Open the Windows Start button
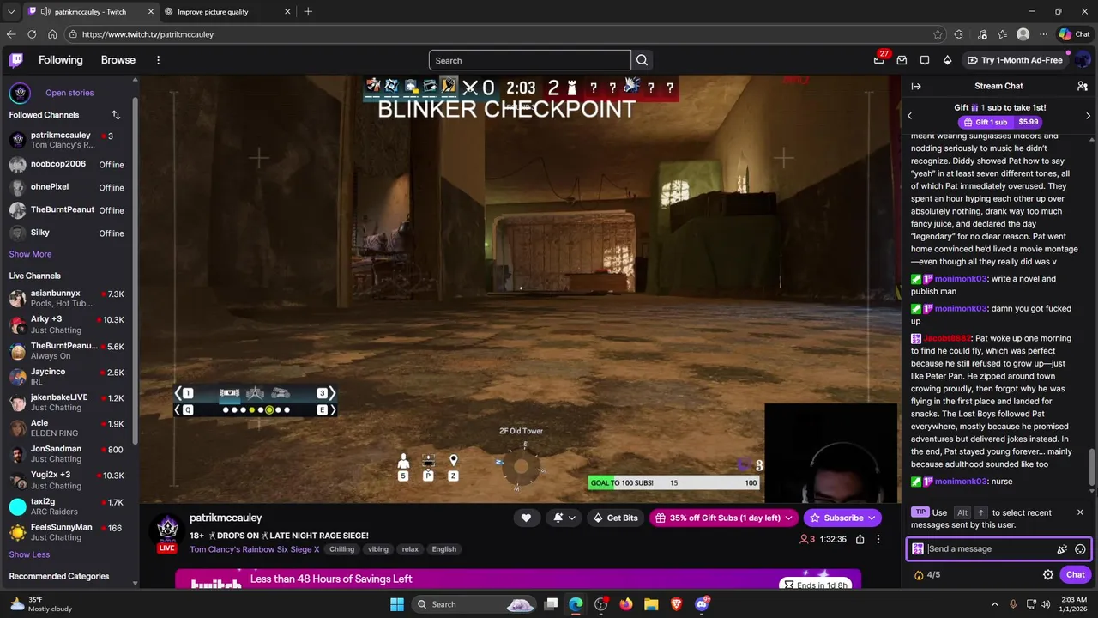1098x618 pixels. click(x=397, y=604)
